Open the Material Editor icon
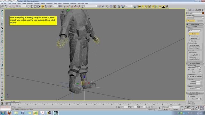This screenshot has height=115, width=205. point(119,6)
